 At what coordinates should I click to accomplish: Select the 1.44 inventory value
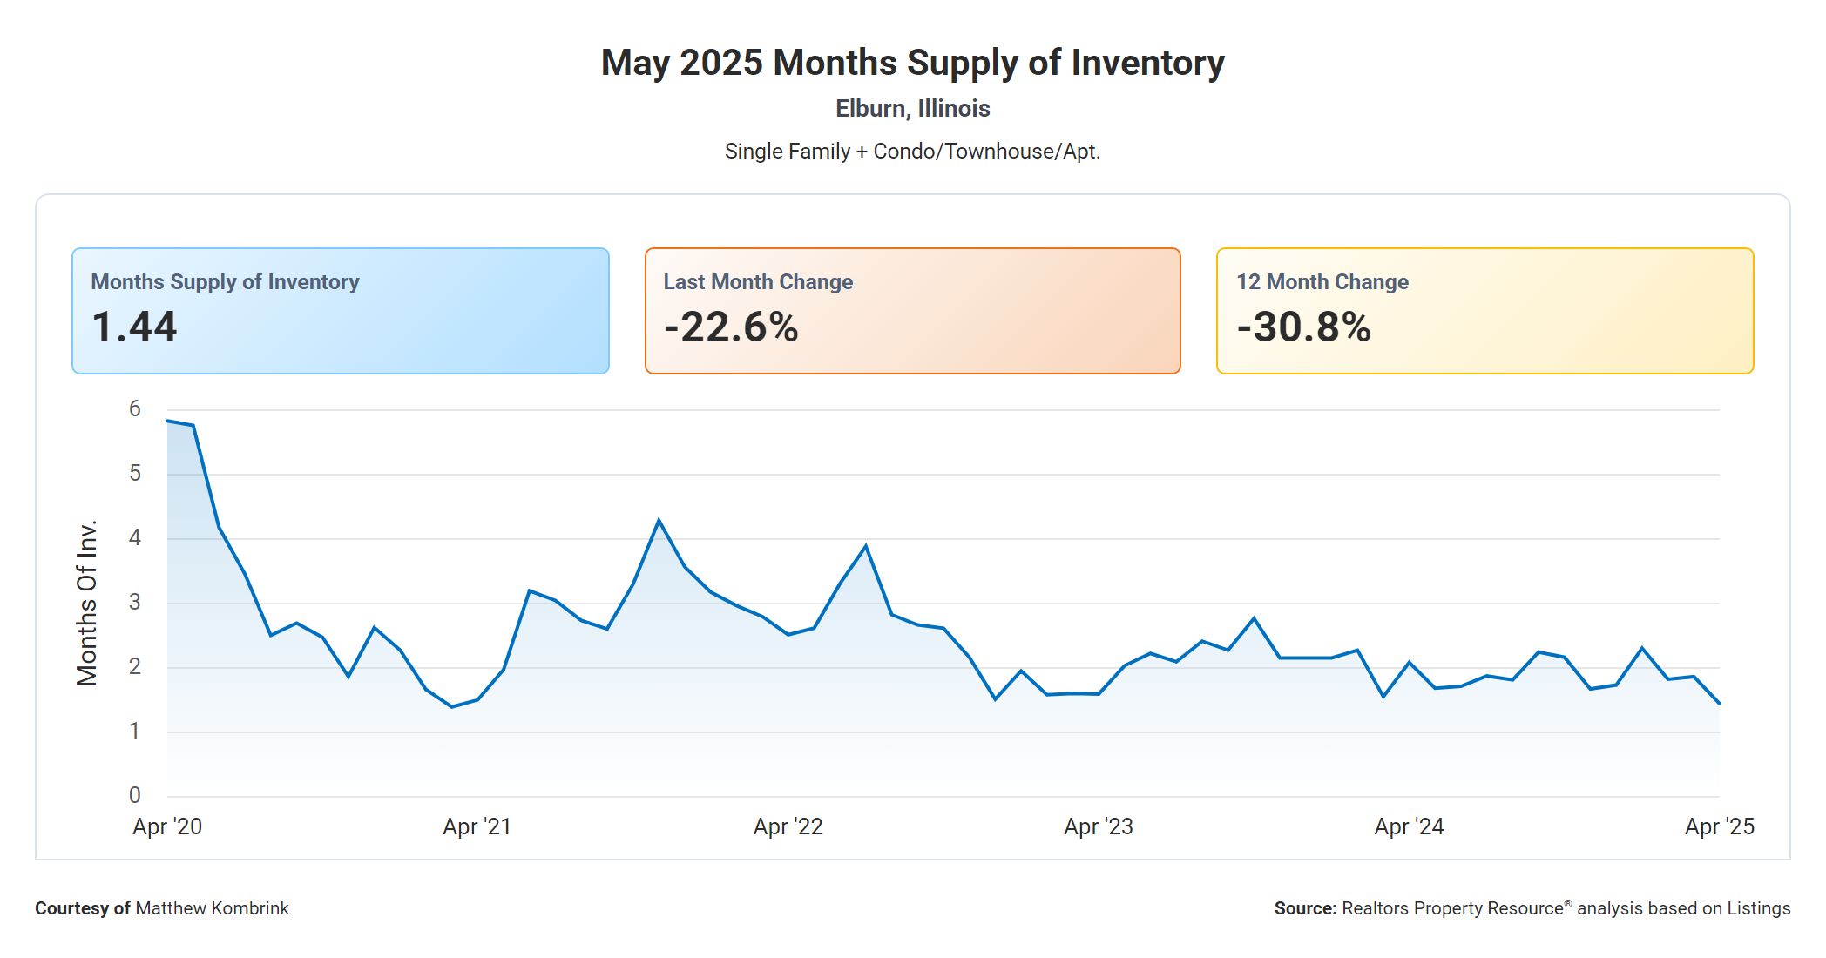134,327
